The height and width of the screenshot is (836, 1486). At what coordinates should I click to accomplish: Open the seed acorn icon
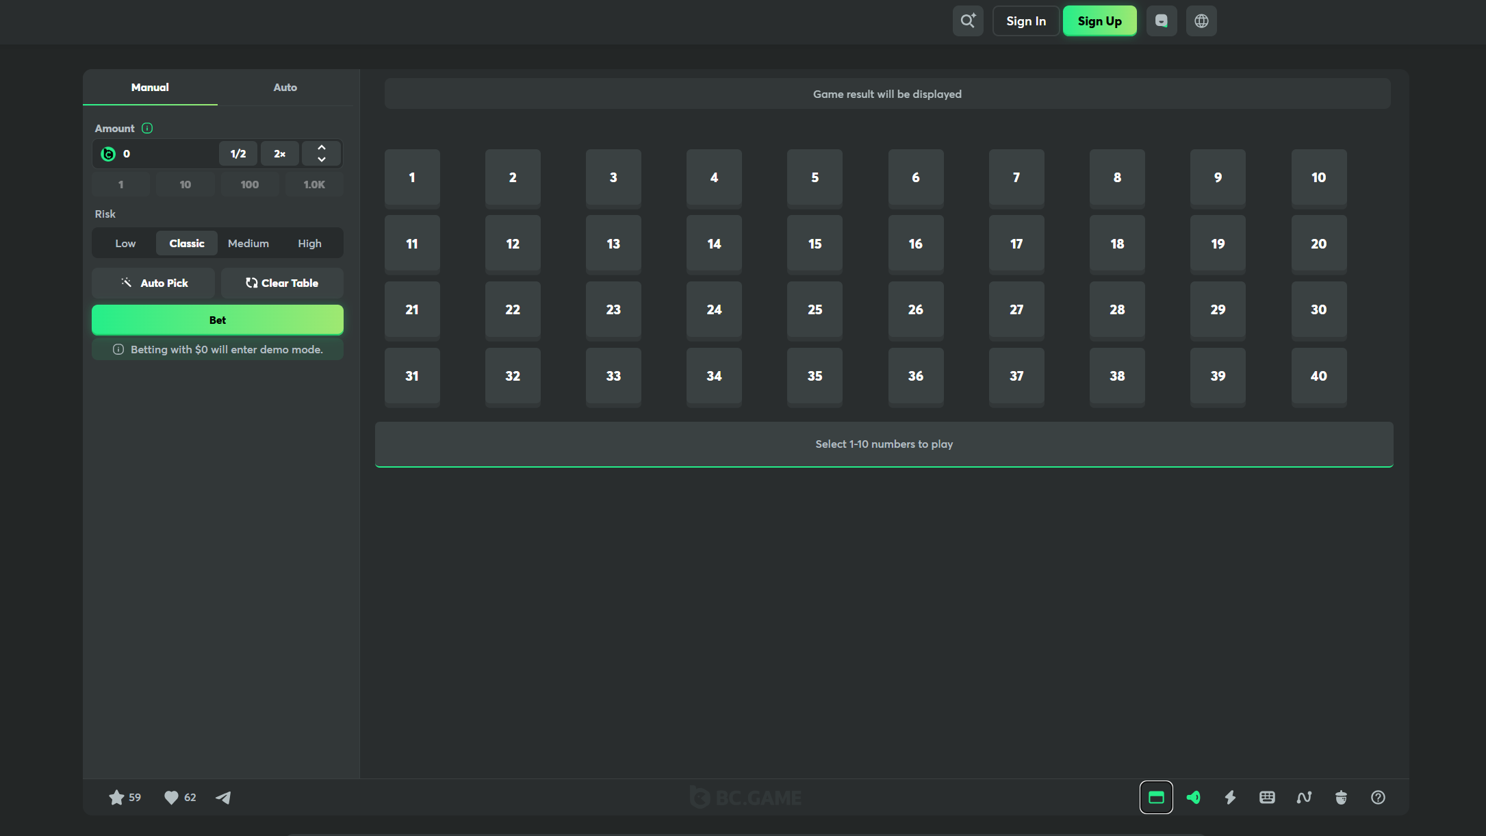[1341, 797]
